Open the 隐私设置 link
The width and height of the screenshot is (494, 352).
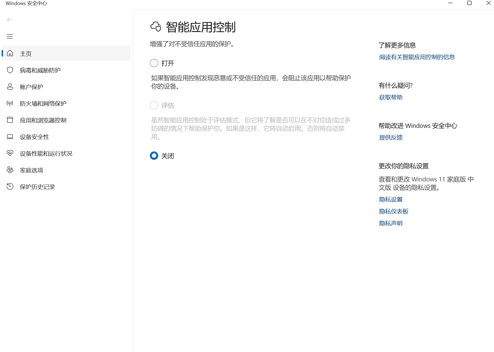click(391, 199)
